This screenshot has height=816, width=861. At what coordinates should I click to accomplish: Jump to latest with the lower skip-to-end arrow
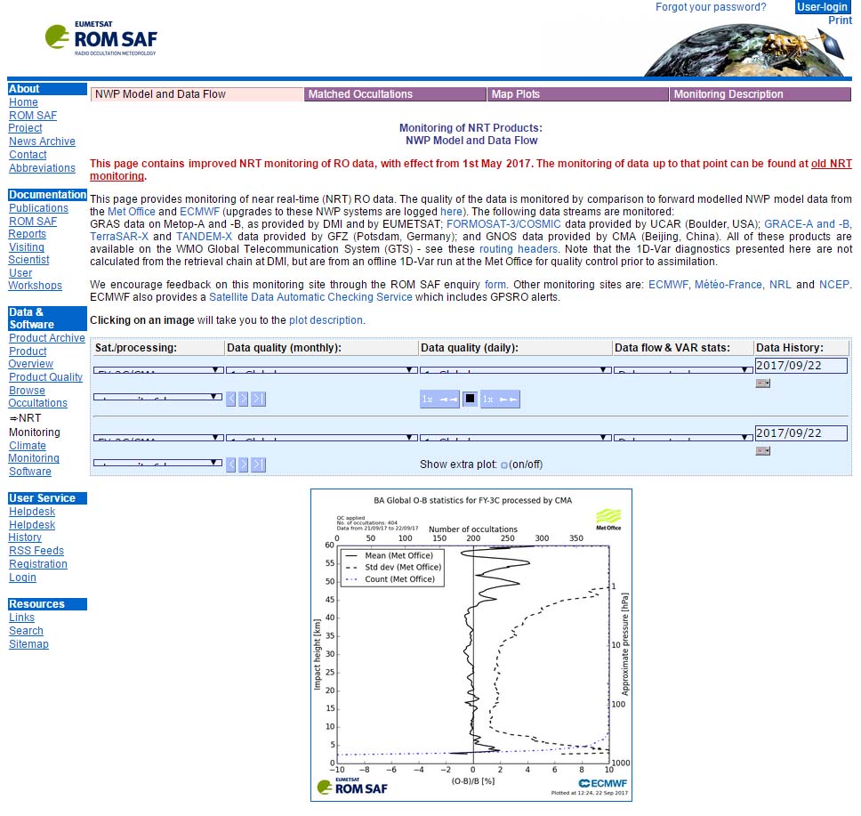(258, 465)
